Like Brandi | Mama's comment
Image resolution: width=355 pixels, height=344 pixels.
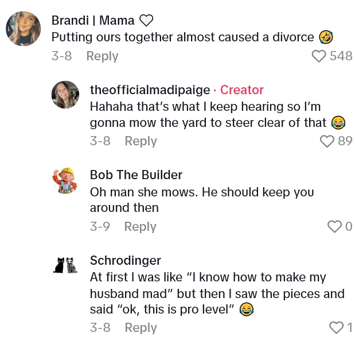pos(318,56)
